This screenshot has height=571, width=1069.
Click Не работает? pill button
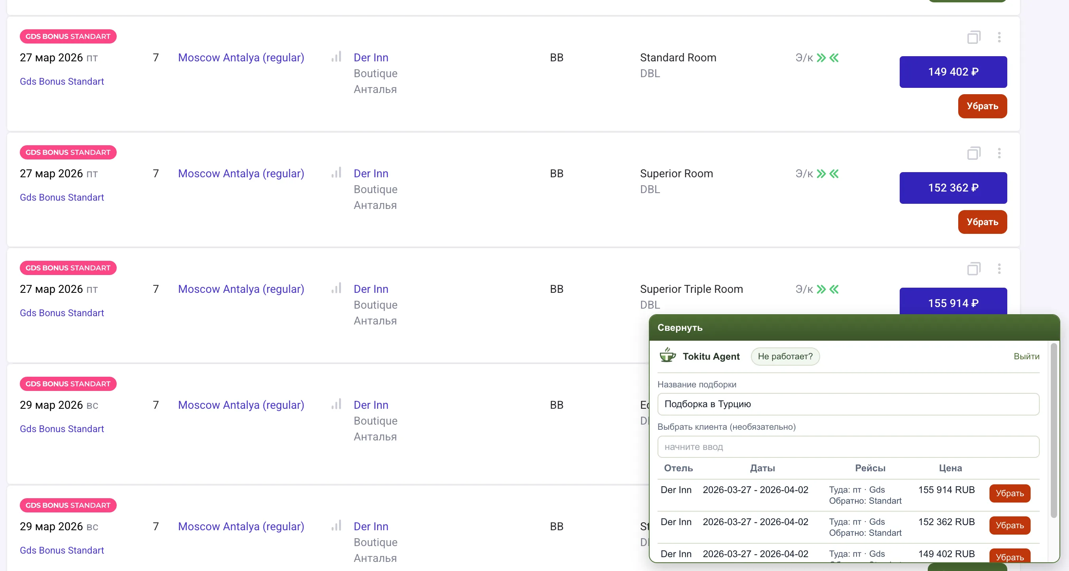[x=785, y=356]
